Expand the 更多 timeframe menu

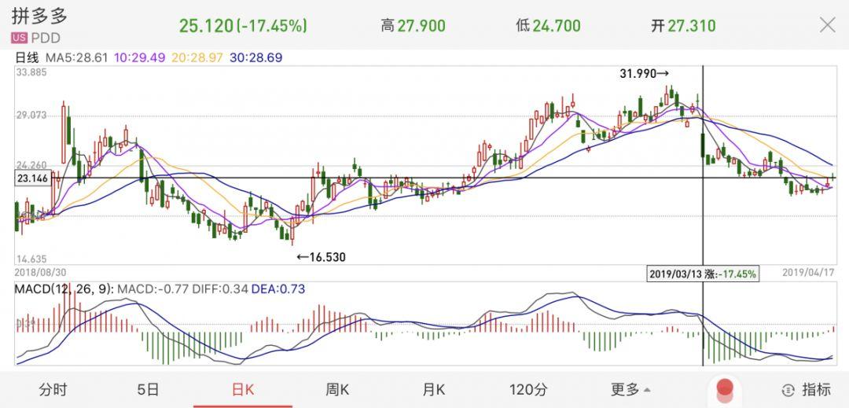[630, 389]
